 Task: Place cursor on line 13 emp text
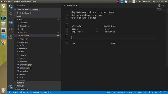73,43
